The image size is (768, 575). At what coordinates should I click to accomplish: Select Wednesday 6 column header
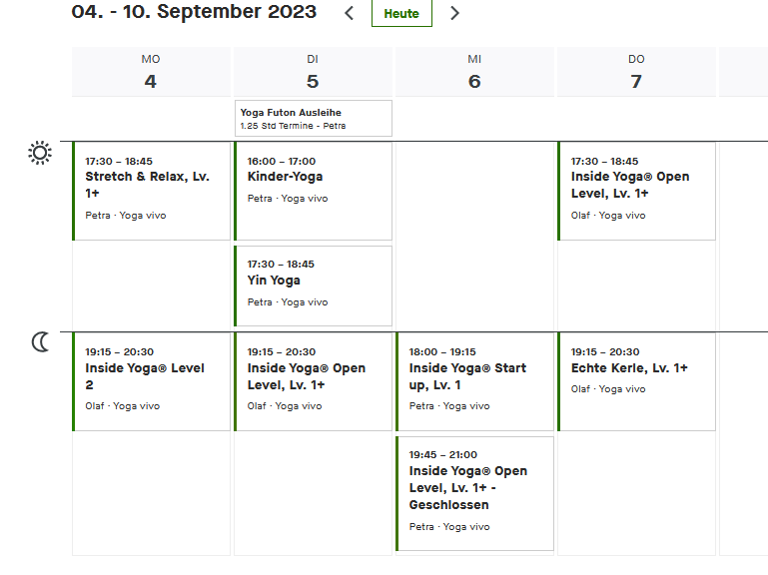(474, 72)
